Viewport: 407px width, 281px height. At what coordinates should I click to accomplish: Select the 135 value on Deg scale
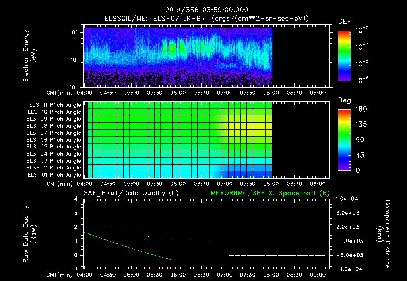pos(361,125)
